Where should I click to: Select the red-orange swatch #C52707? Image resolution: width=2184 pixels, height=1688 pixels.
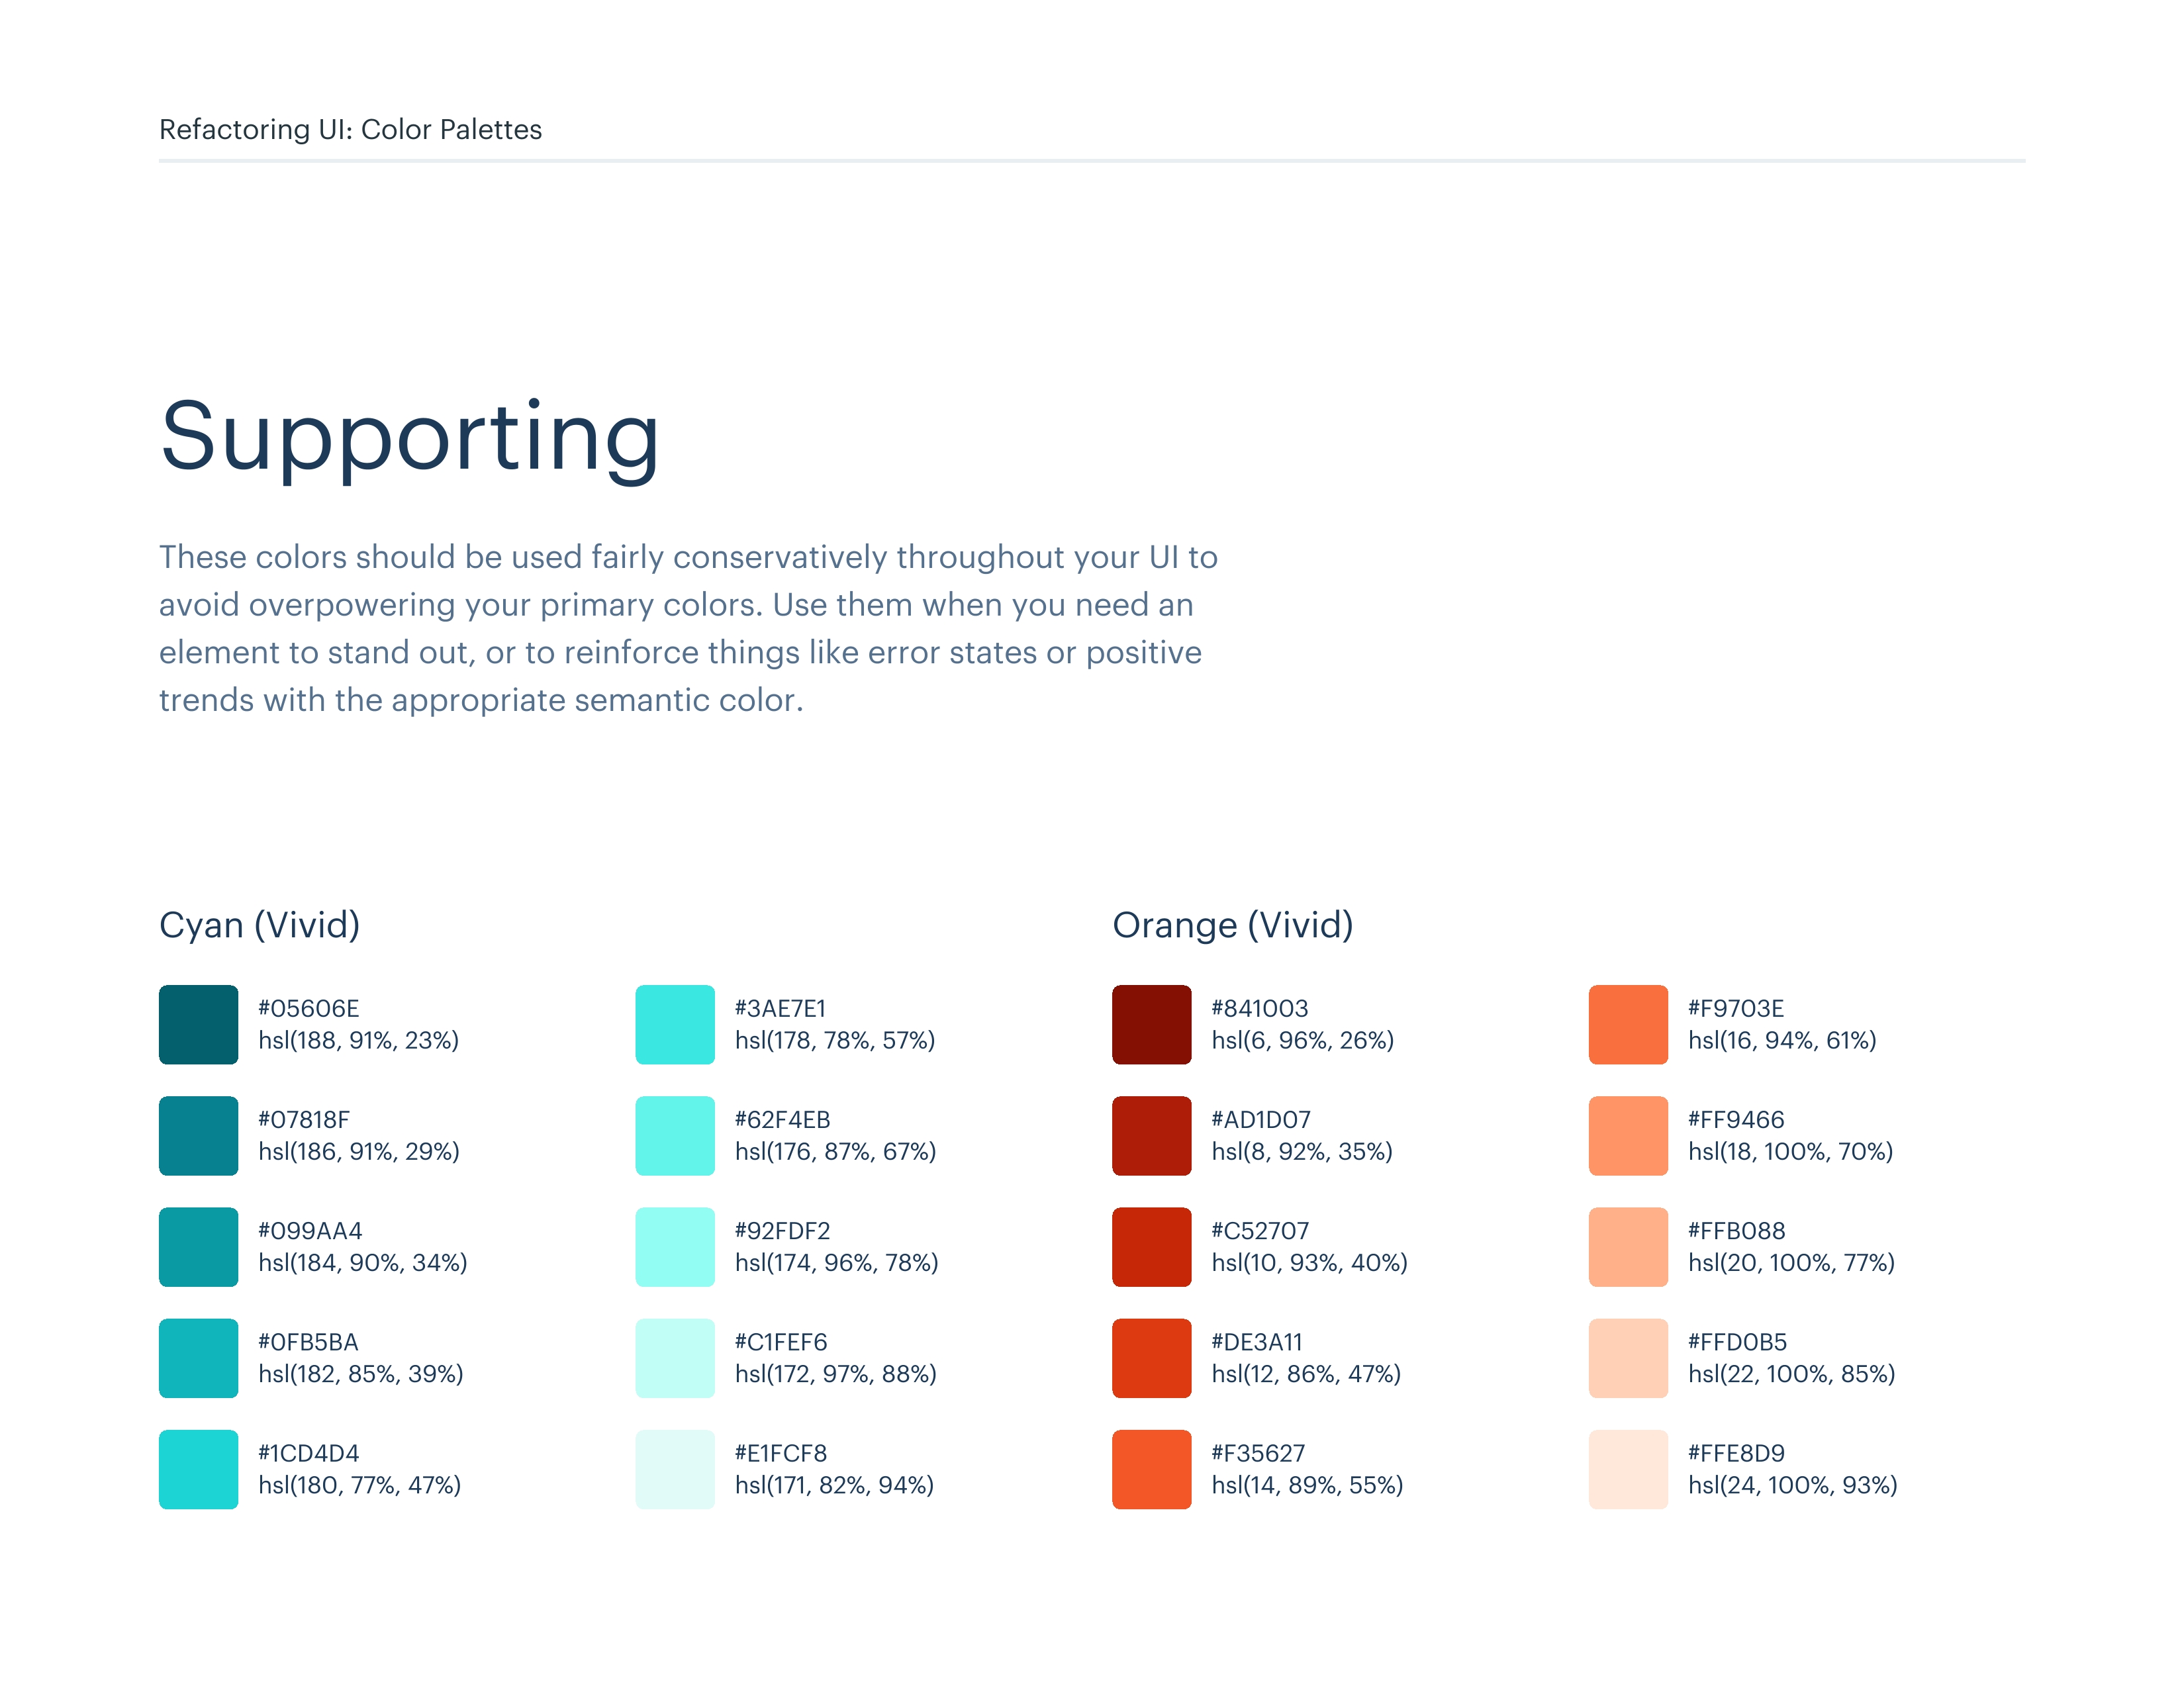tap(1151, 1246)
